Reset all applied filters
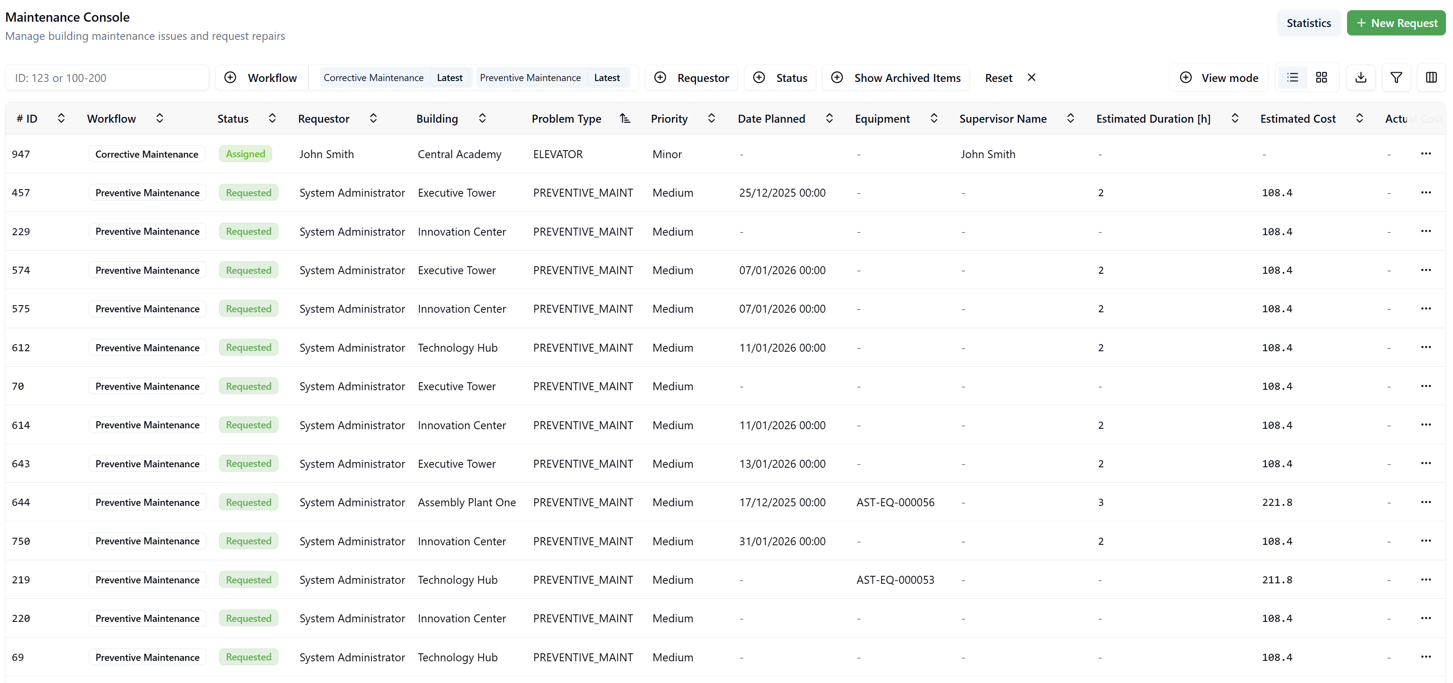This screenshot has height=683, width=1453. coord(1010,78)
